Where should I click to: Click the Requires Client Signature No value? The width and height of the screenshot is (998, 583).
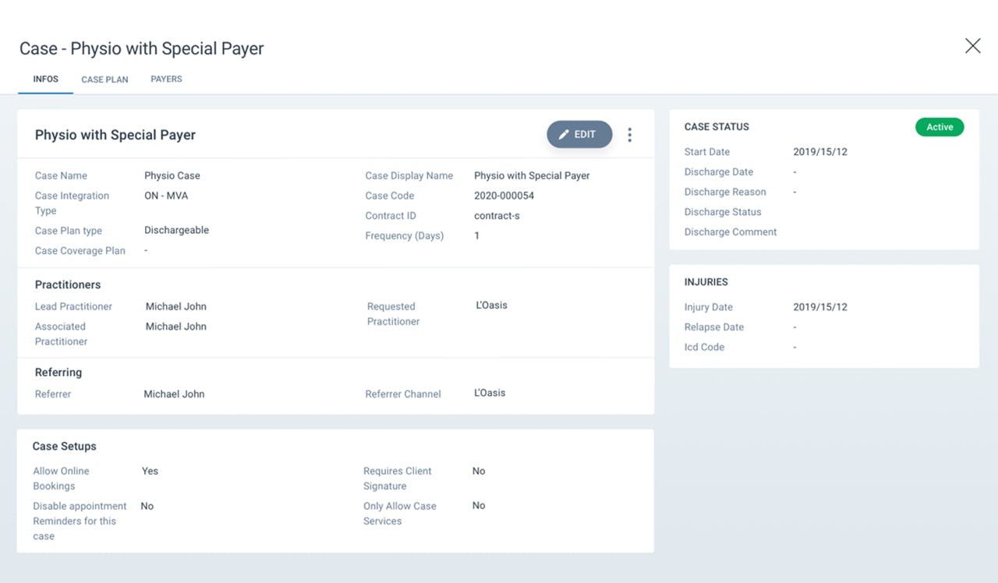[478, 471]
